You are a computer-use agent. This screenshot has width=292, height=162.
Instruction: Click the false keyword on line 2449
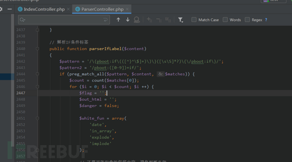[x=110, y=106]
